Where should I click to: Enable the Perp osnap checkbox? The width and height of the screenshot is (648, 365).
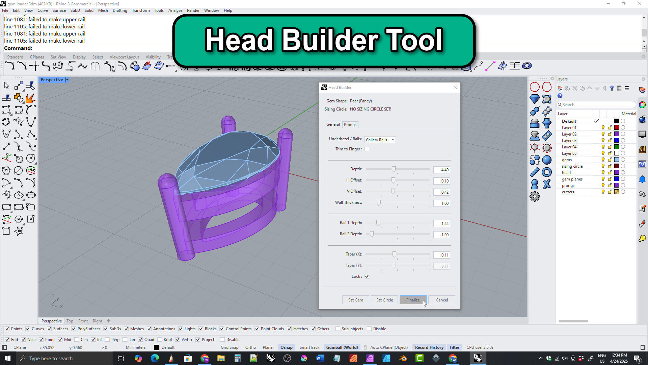[107, 340]
